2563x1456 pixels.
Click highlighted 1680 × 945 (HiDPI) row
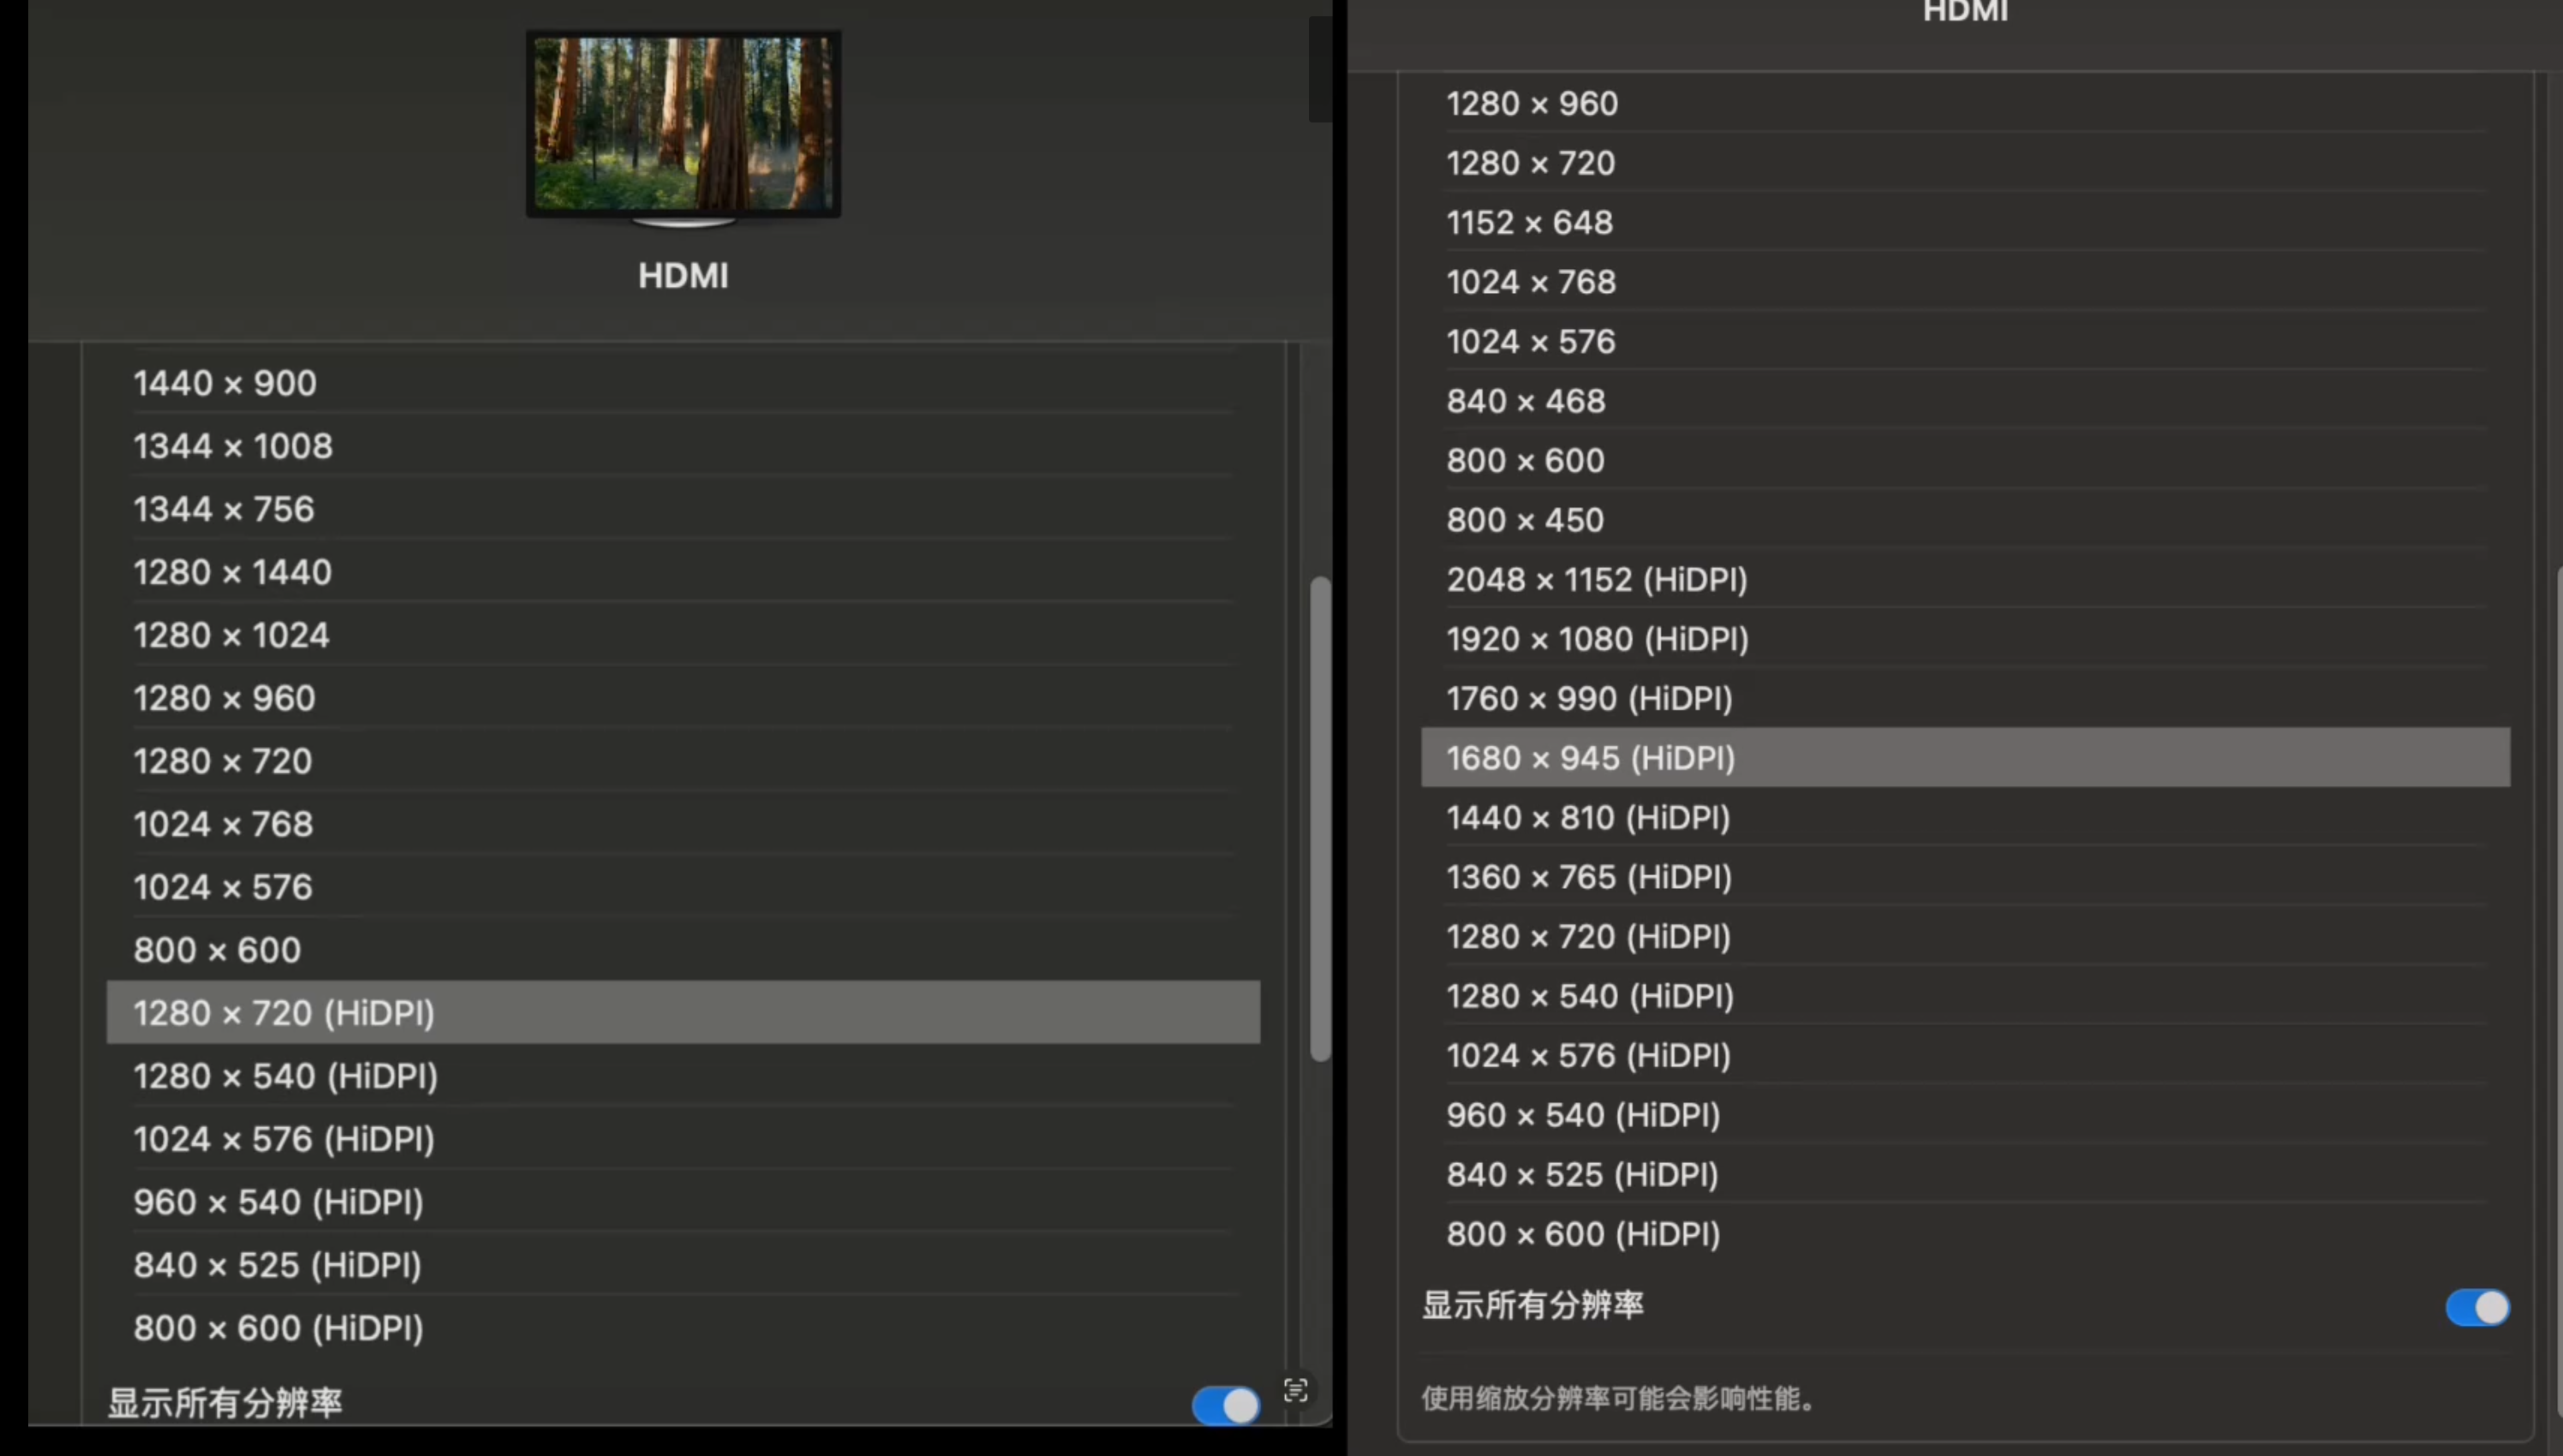click(1590, 758)
